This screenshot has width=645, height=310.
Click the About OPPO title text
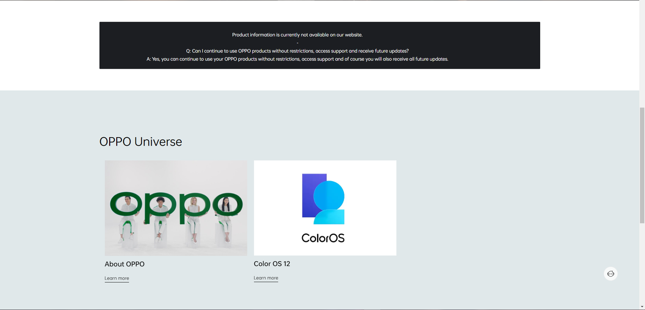click(125, 264)
